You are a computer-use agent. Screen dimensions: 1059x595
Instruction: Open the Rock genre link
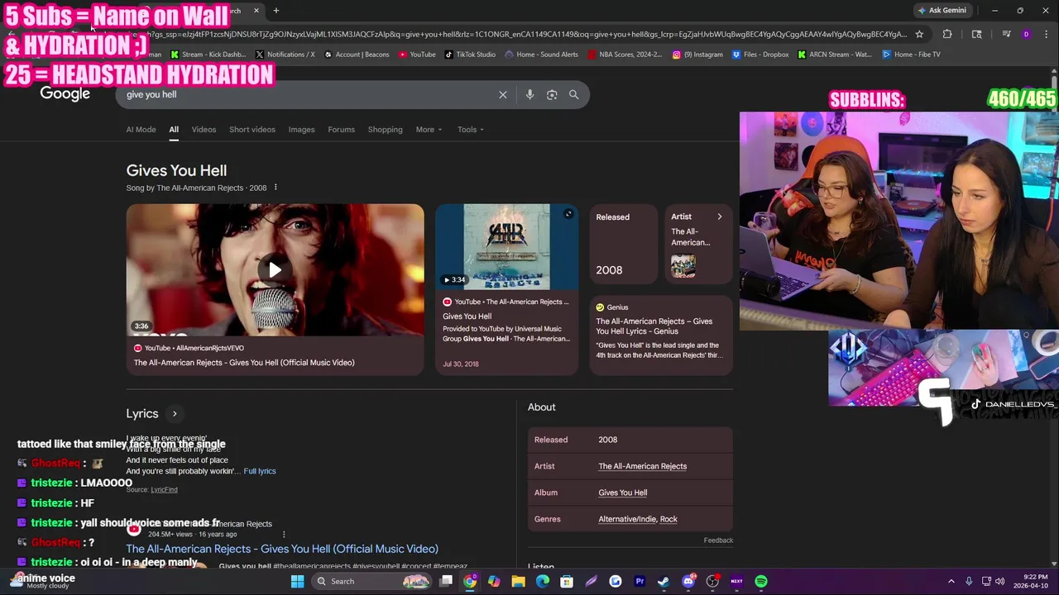click(668, 519)
